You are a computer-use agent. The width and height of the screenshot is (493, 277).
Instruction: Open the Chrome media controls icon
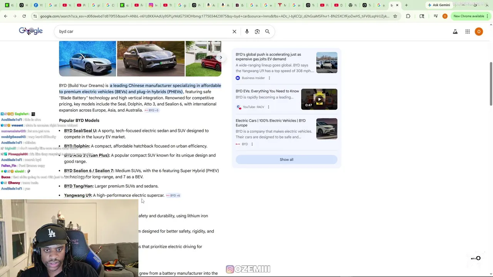tap(436, 16)
